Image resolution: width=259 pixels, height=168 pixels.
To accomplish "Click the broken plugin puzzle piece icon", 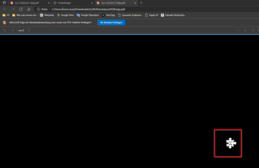I will tap(231, 143).
